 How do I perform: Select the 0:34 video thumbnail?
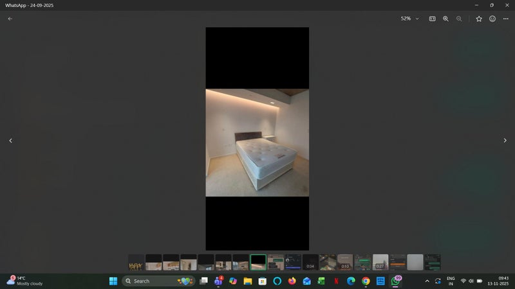310,262
